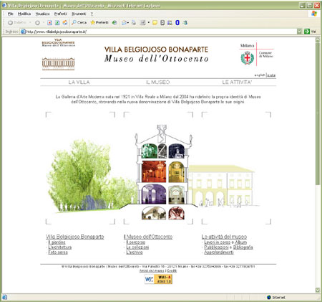This screenshot has width=322, height=302.
Task: Click the Edit page toolbar icon
Action: click(142, 23)
